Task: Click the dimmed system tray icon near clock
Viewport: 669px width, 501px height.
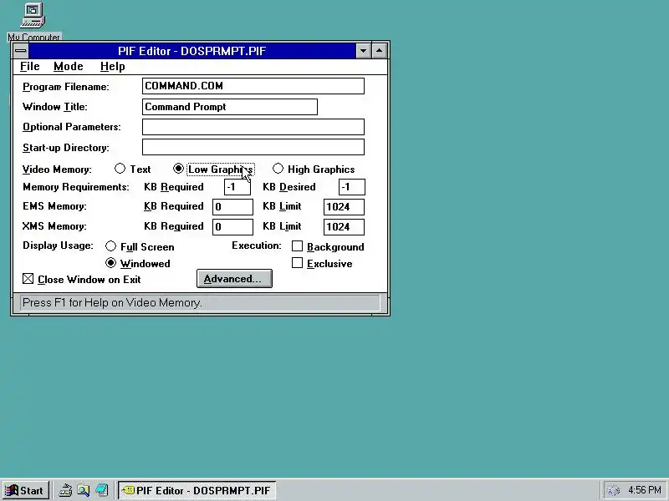Action: point(614,490)
